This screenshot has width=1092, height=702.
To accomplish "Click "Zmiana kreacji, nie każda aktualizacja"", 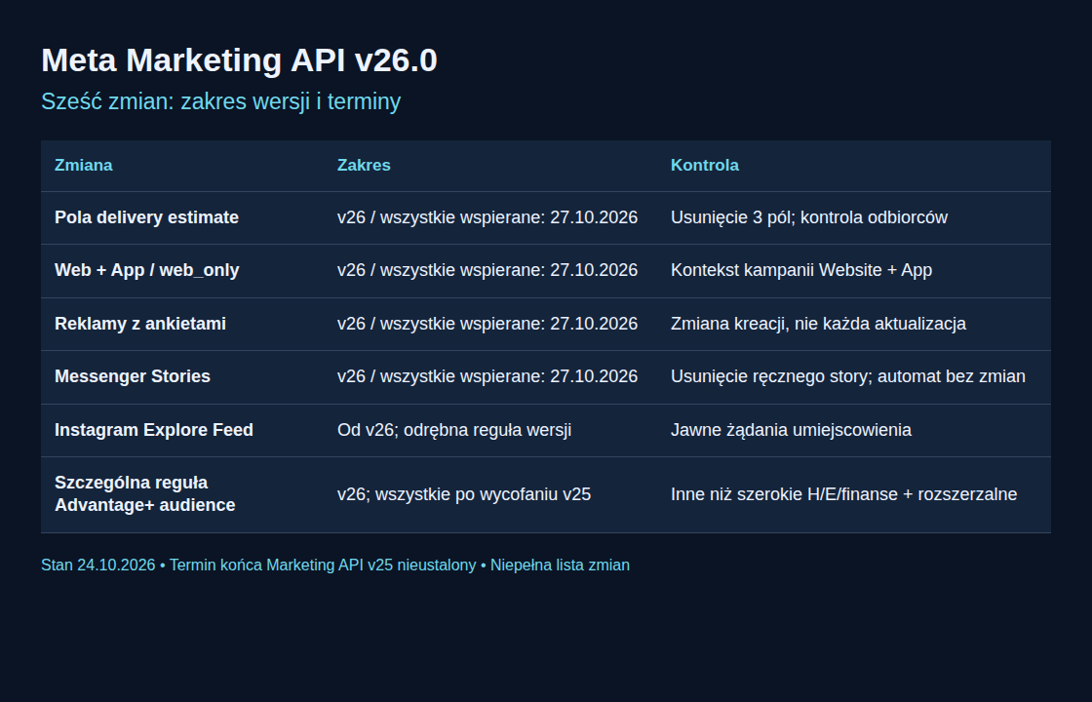I will (x=818, y=324).
